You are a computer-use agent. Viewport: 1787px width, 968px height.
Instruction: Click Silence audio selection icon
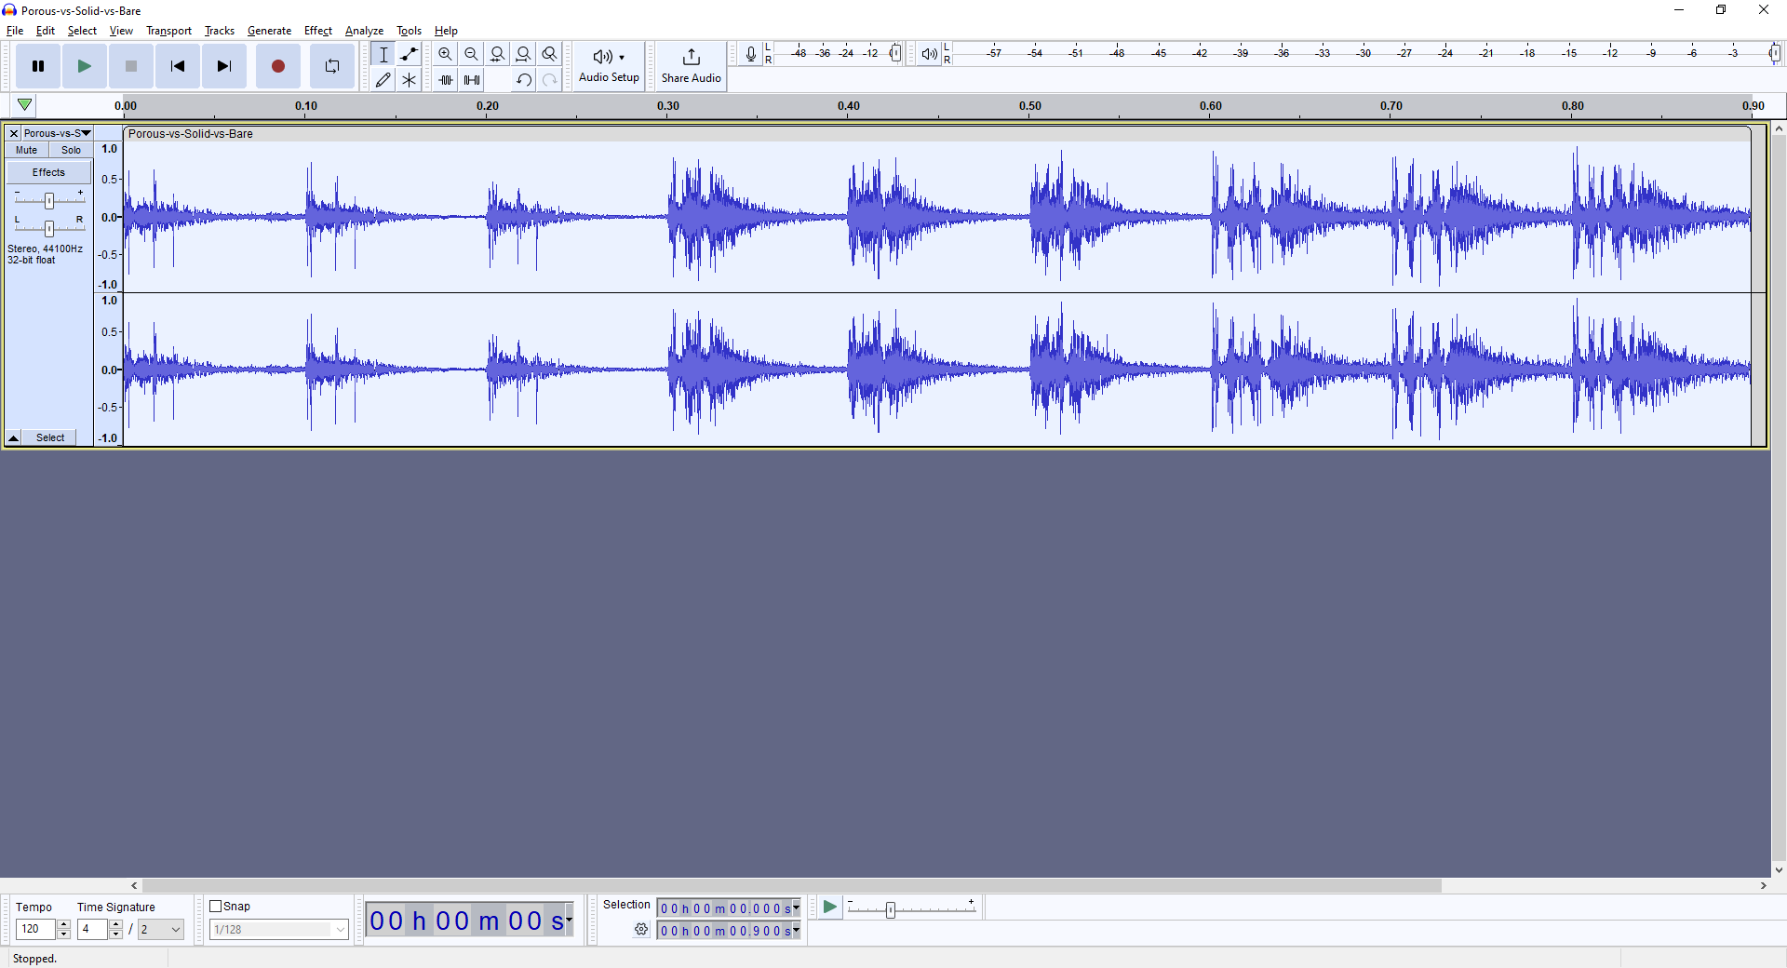(472, 80)
